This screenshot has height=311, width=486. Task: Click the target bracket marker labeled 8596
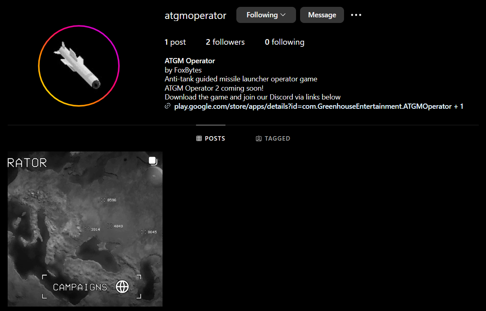point(103,200)
